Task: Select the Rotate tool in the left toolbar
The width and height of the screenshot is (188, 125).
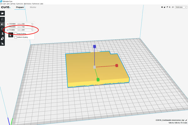Action: 2,29
